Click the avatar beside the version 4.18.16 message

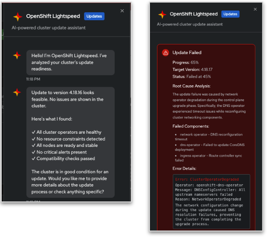pos(17,92)
